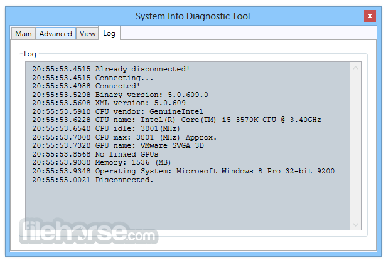Click the "CPU vendor: GenuineIntel" line

[x=117, y=111]
